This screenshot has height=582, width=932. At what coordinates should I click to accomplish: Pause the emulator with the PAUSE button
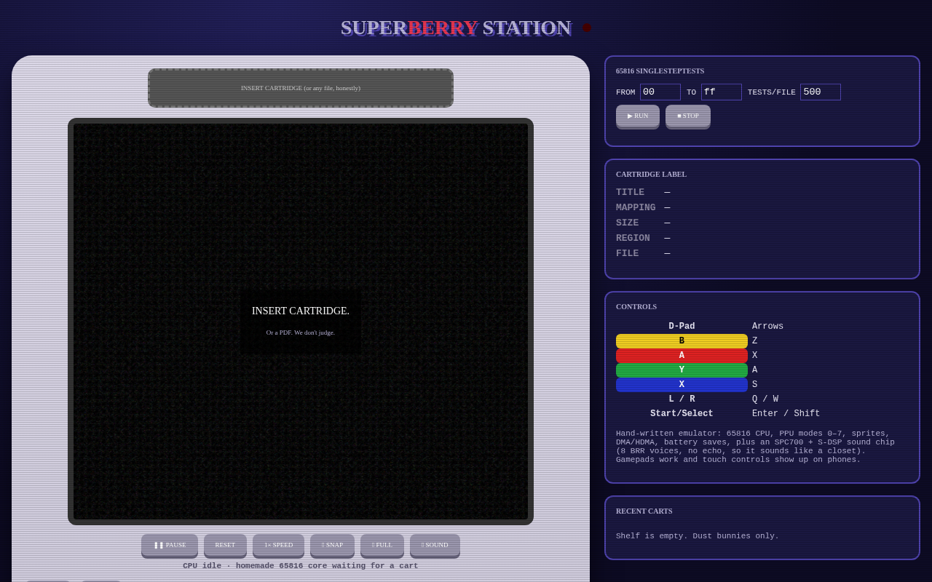coord(170,545)
